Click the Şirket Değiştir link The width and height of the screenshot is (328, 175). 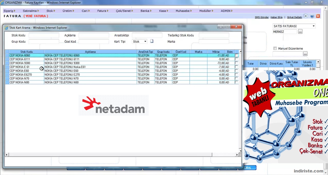294,17
